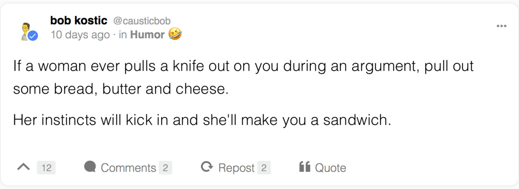
Task: Open the bob kostic profile name link
Action: click(x=79, y=21)
